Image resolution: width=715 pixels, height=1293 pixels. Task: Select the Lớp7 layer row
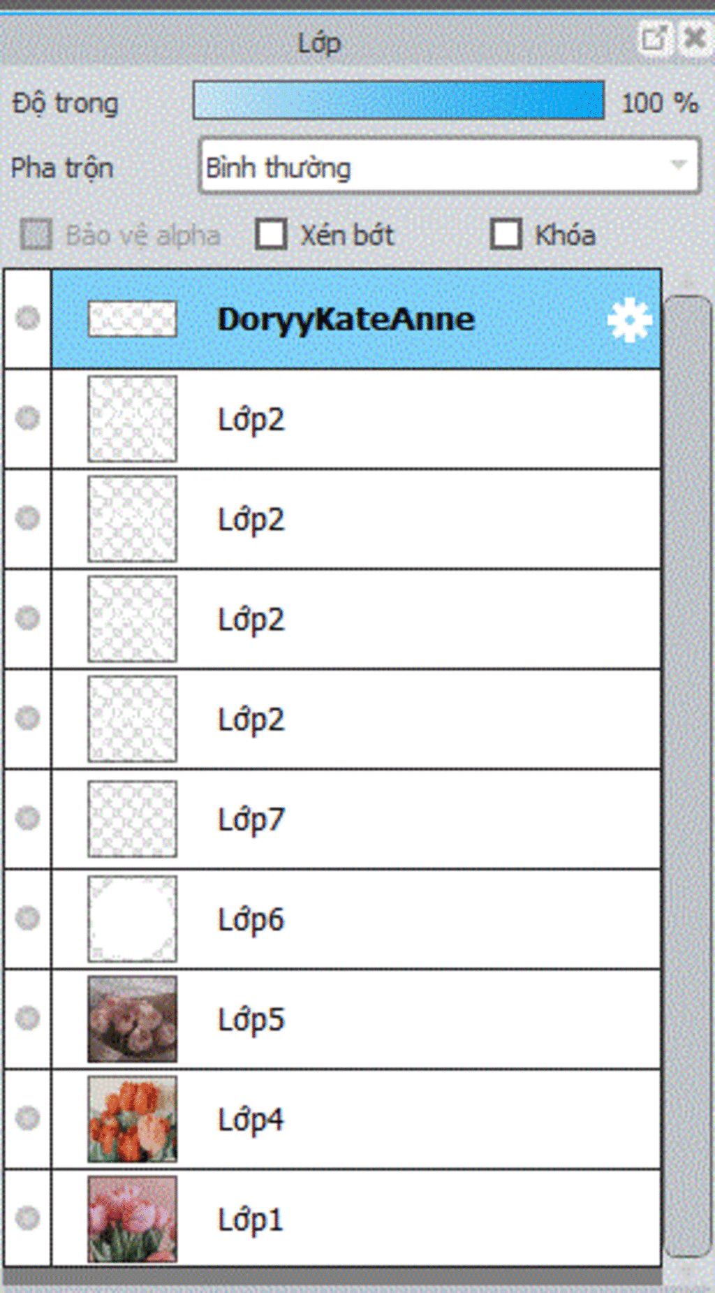pyautogui.click(x=356, y=819)
